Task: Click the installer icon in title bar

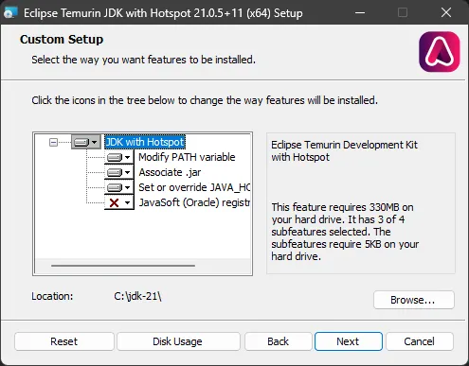Action: point(9,13)
